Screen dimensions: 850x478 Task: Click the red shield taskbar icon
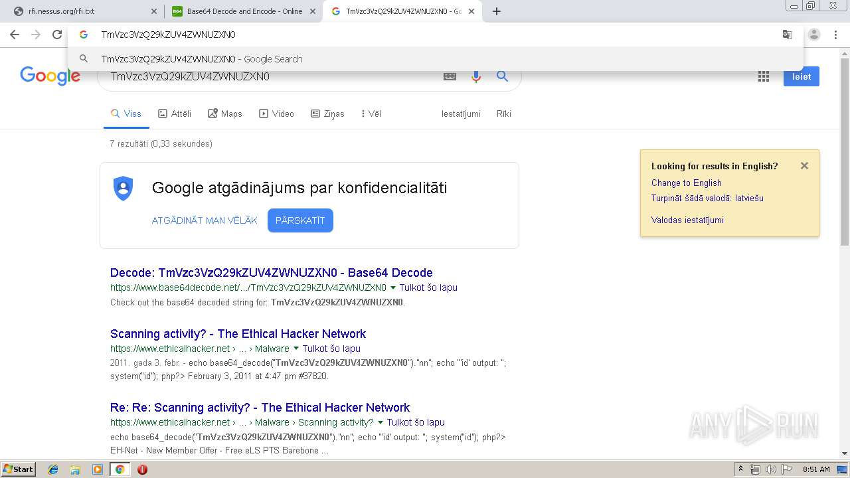[142, 469]
